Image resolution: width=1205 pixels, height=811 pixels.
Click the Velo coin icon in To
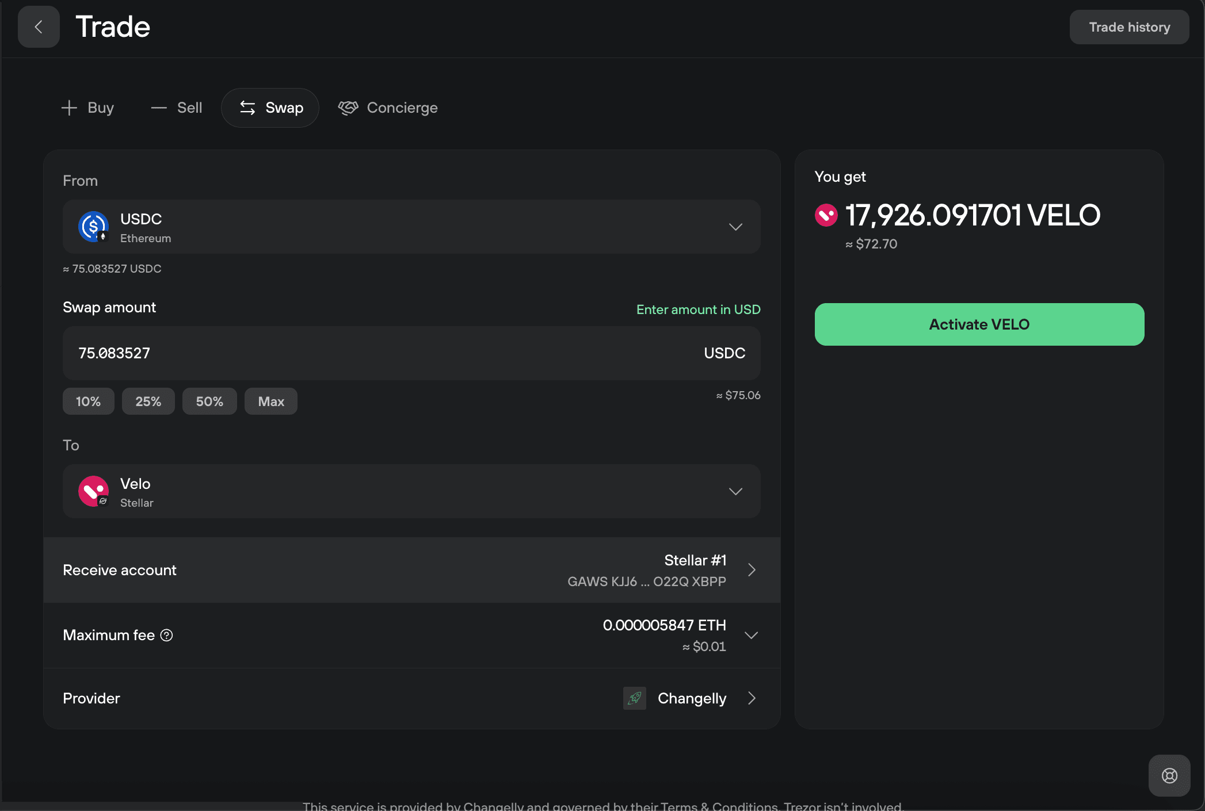click(93, 491)
